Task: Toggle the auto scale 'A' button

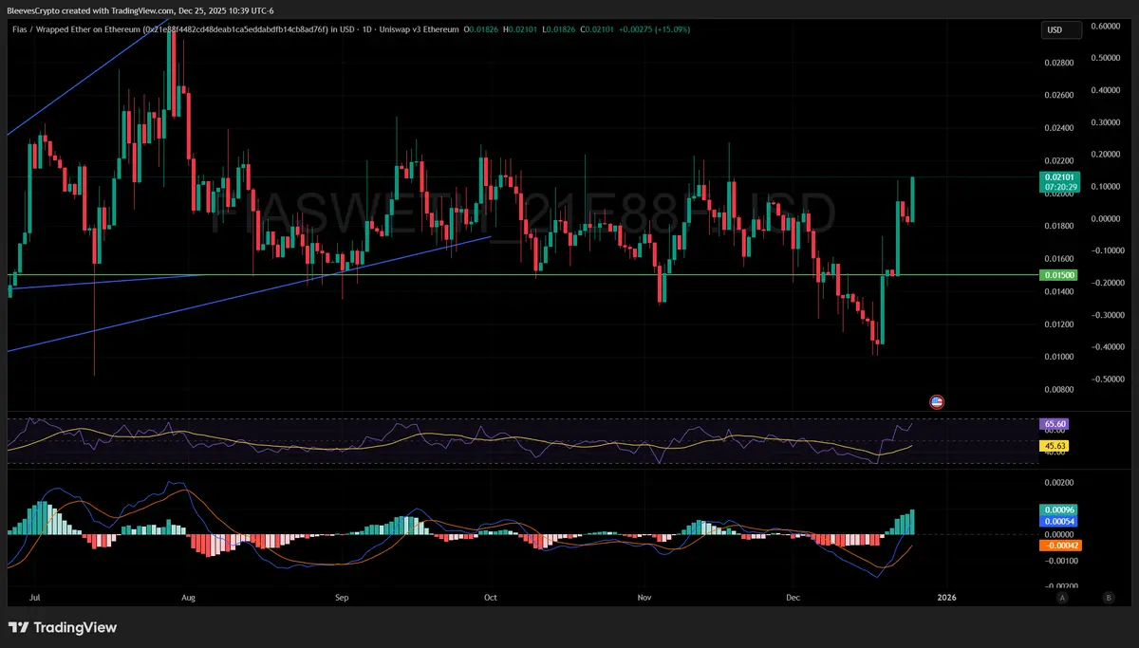Action: click(1062, 598)
